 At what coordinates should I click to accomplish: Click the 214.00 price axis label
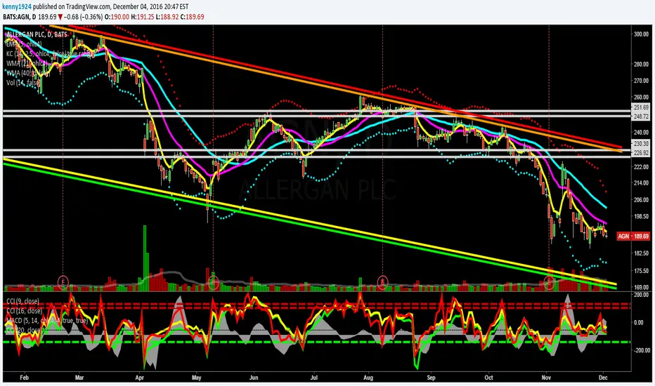click(x=641, y=182)
